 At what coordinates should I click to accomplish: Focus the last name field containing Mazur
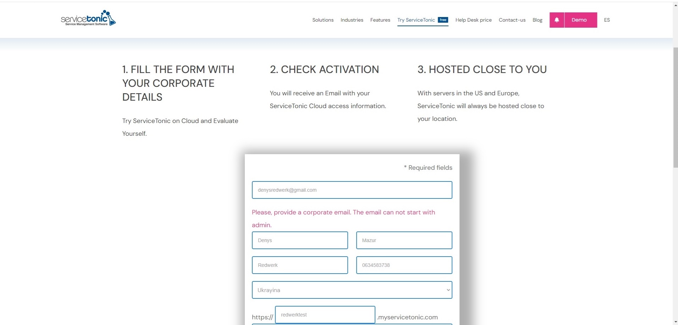click(404, 240)
